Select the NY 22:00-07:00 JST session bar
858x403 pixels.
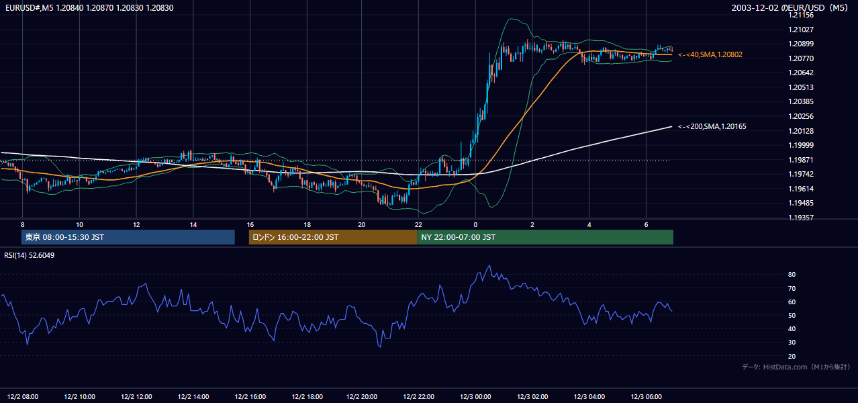[545, 237]
